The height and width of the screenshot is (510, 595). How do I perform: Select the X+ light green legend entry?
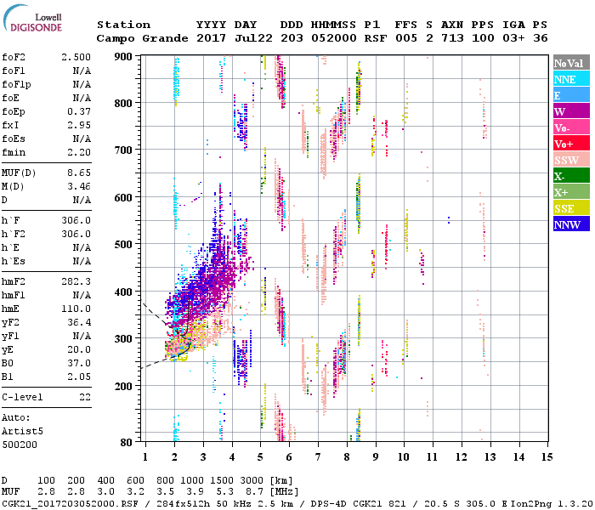pos(570,192)
